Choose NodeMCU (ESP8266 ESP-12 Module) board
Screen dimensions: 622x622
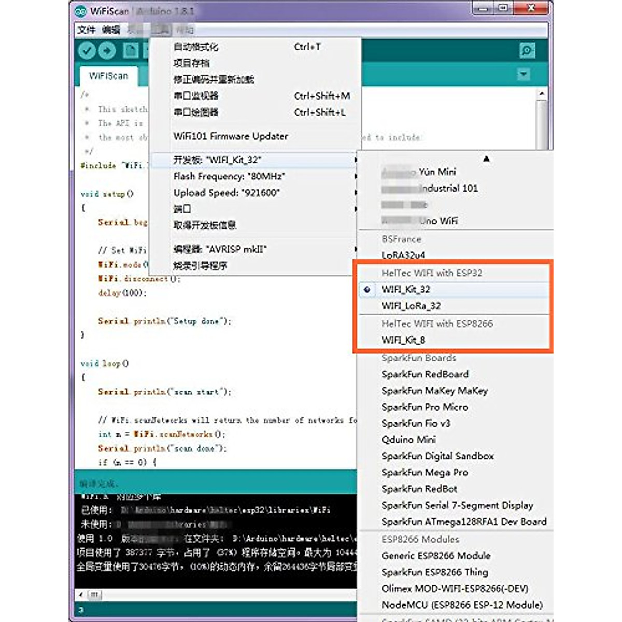462,605
